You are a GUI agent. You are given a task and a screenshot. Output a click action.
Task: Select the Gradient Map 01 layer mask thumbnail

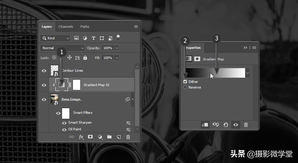[76, 85]
